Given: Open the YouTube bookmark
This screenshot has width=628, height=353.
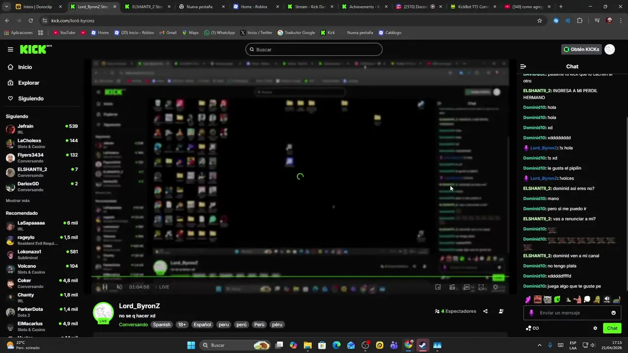Looking at the screenshot, I should [x=64, y=33].
